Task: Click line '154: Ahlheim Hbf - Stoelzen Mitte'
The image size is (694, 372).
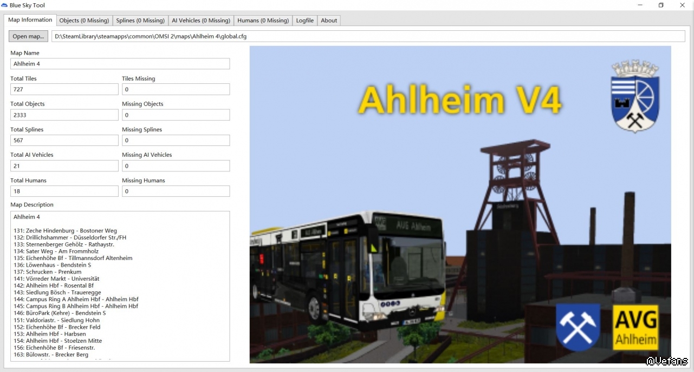Action: (57, 341)
